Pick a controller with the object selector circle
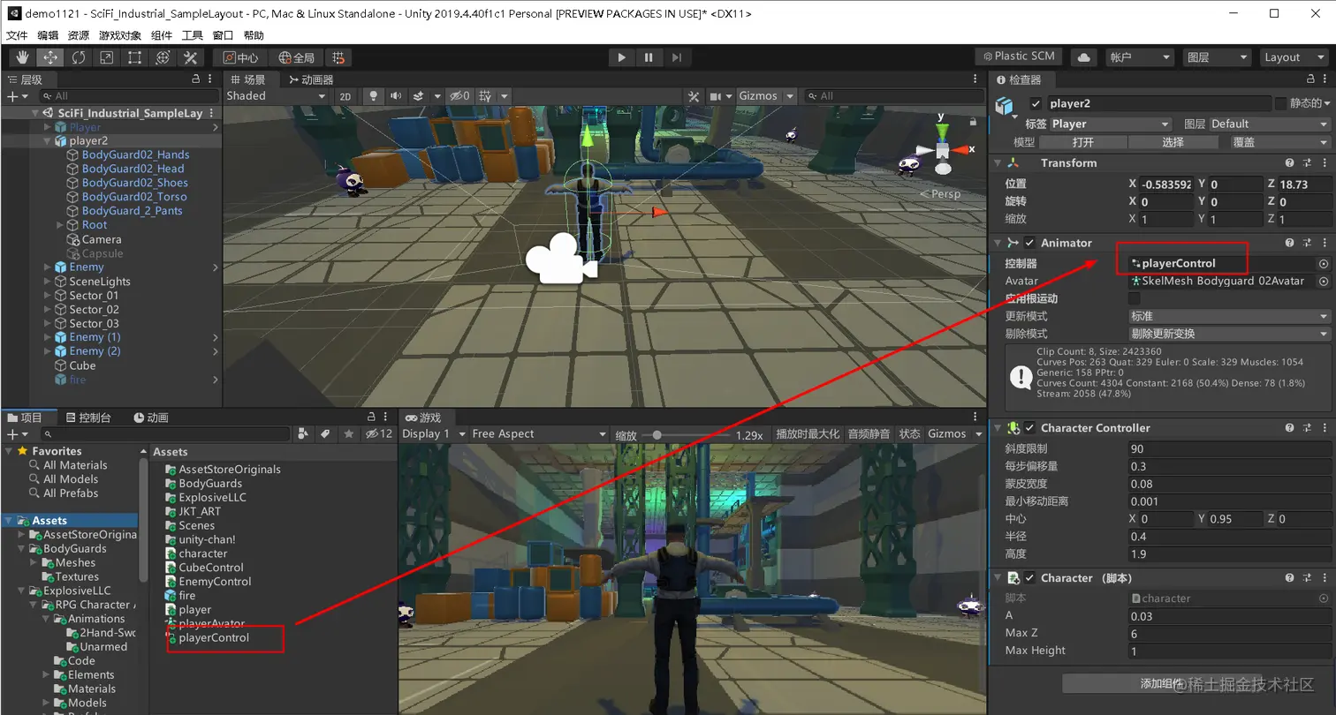This screenshot has width=1336, height=715. click(1324, 264)
